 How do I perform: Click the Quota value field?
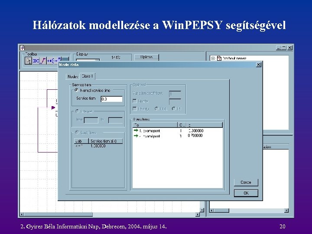pyautogui.click(x=175, y=101)
